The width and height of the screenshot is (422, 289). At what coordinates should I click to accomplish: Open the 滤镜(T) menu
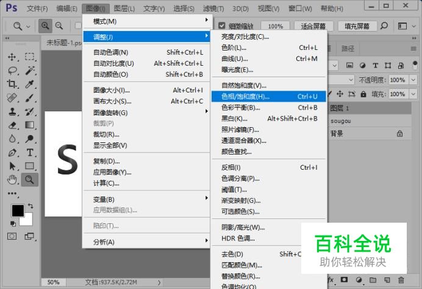(213, 9)
